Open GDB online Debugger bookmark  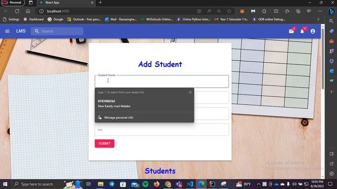[269, 19]
